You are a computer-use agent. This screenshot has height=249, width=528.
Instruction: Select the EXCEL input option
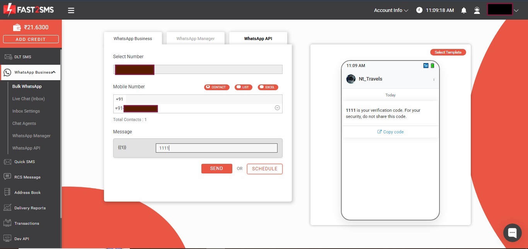268,87
